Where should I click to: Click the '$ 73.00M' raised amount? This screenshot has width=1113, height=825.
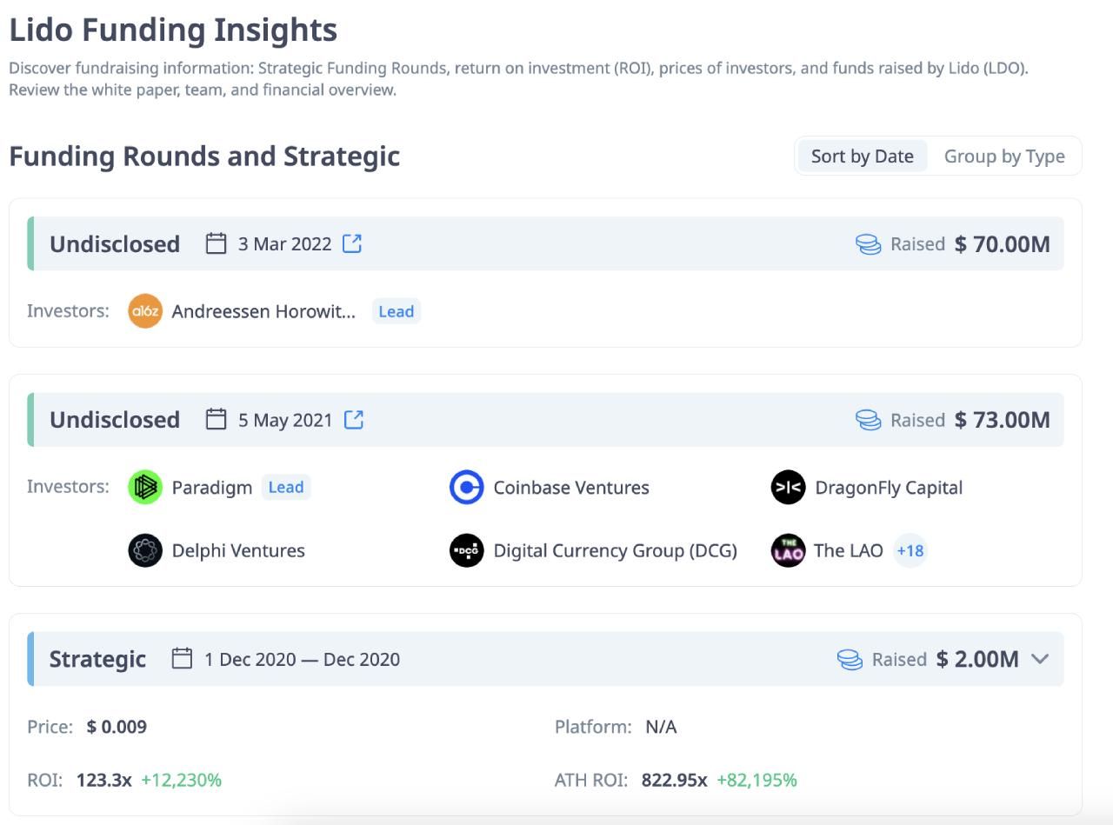[x=1003, y=420]
